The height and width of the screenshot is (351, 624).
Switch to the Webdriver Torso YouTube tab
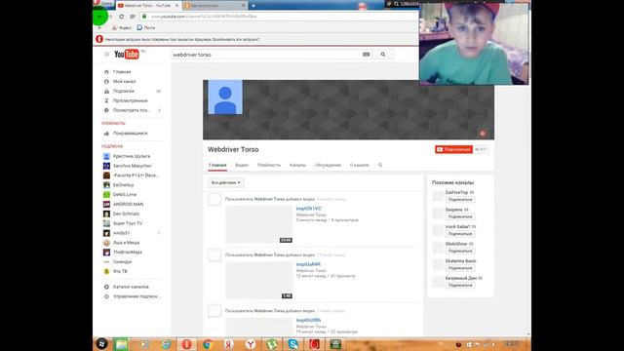pyautogui.click(x=148, y=6)
